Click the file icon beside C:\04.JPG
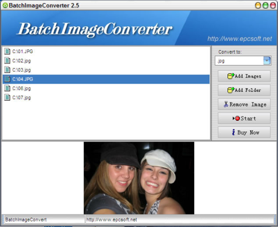The width and height of the screenshot is (278, 227). pos(7,79)
